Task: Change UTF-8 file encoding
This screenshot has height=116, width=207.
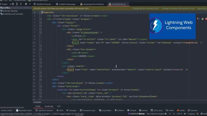Action: pos(179,114)
